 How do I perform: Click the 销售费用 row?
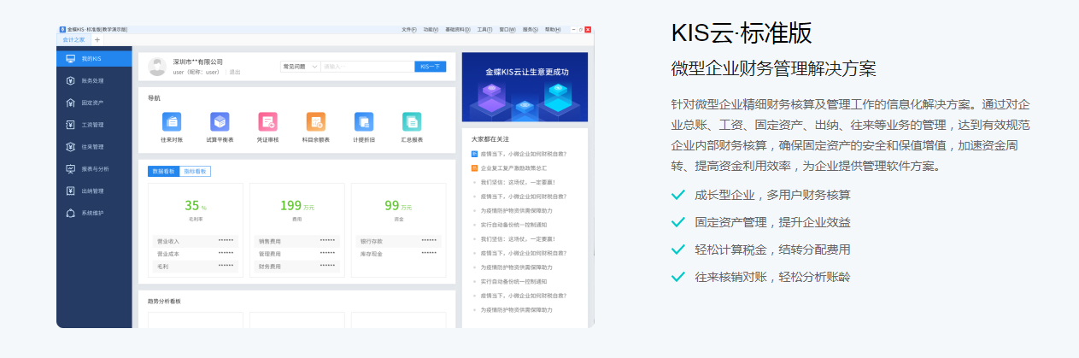click(297, 241)
